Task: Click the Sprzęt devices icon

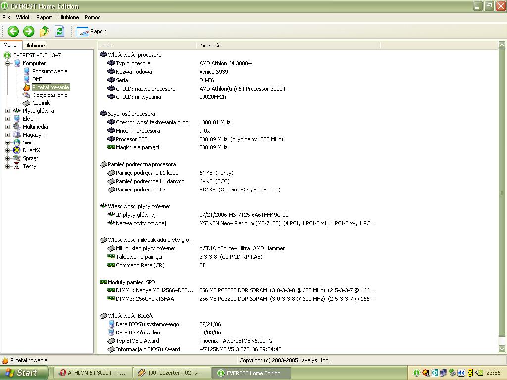Action: [x=17, y=158]
